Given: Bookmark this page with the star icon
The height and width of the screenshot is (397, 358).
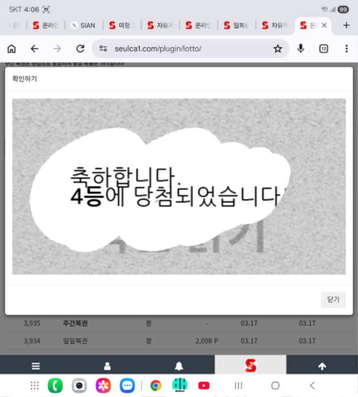Looking at the screenshot, I should pos(278,49).
